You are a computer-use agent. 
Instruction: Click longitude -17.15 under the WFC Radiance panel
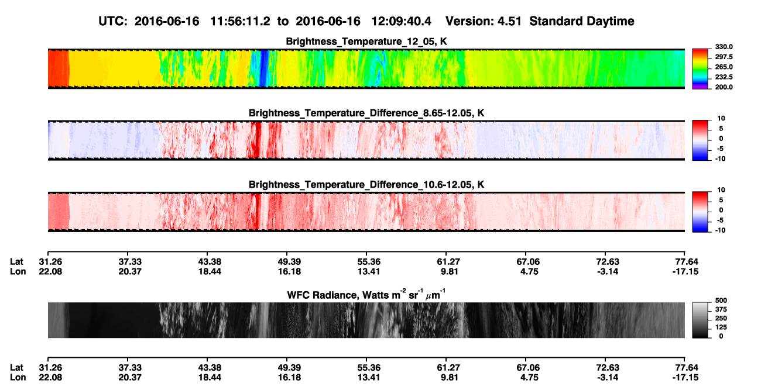pos(685,377)
